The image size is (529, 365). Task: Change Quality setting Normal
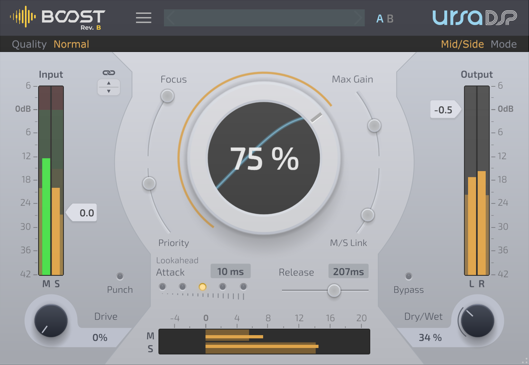(x=72, y=44)
